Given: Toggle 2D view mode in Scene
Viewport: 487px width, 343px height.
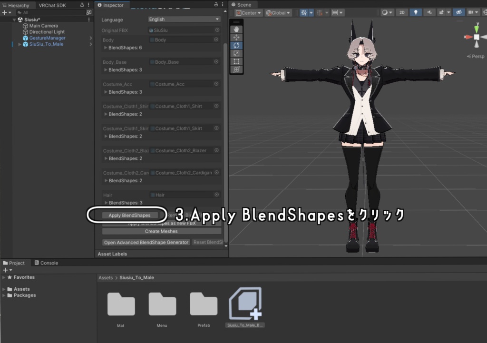Looking at the screenshot, I should (402, 12).
